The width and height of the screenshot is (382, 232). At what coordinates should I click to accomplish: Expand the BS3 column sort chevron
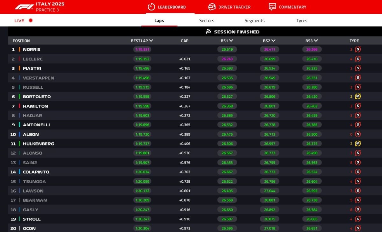click(316, 40)
